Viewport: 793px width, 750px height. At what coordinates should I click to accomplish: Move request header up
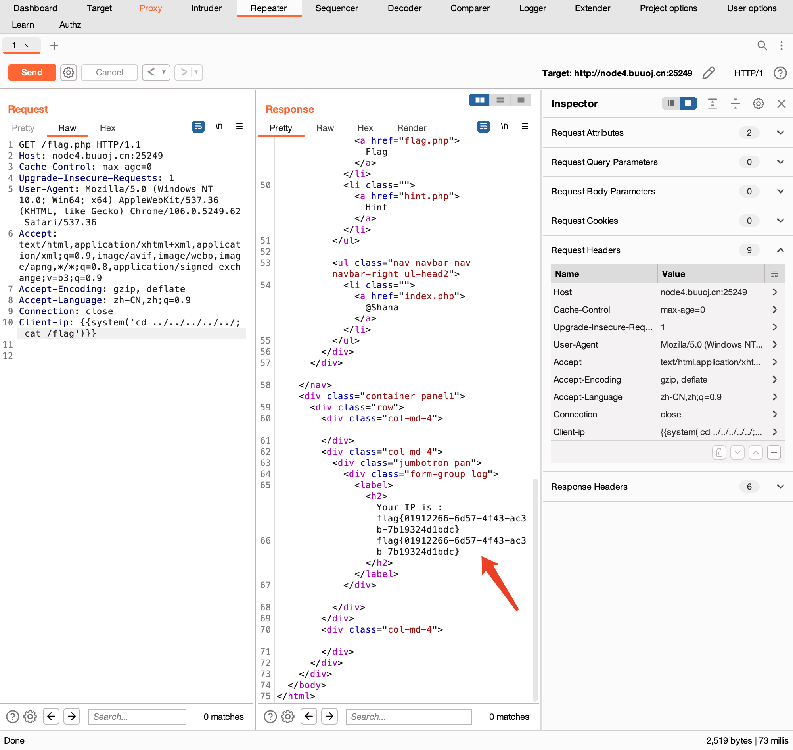pyautogui.click(x=755, y=452)
